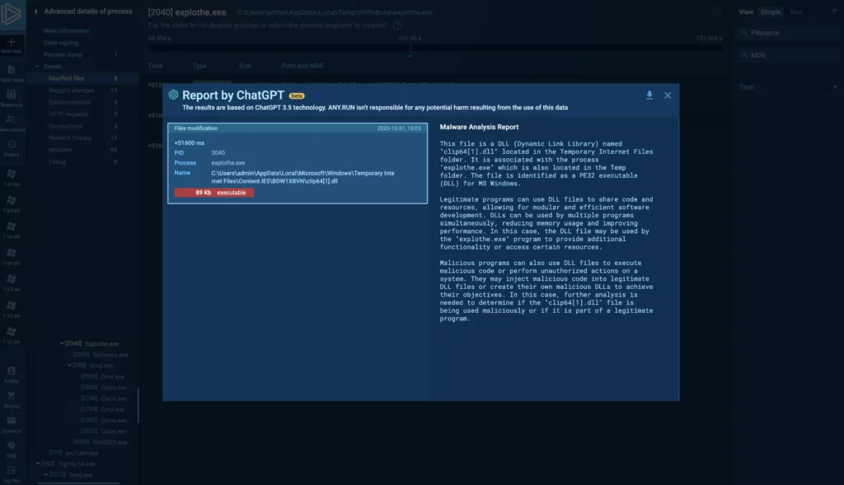The image size is (844, 485).
Task: Click Path and MD5 column header
Action: point(302,66)
